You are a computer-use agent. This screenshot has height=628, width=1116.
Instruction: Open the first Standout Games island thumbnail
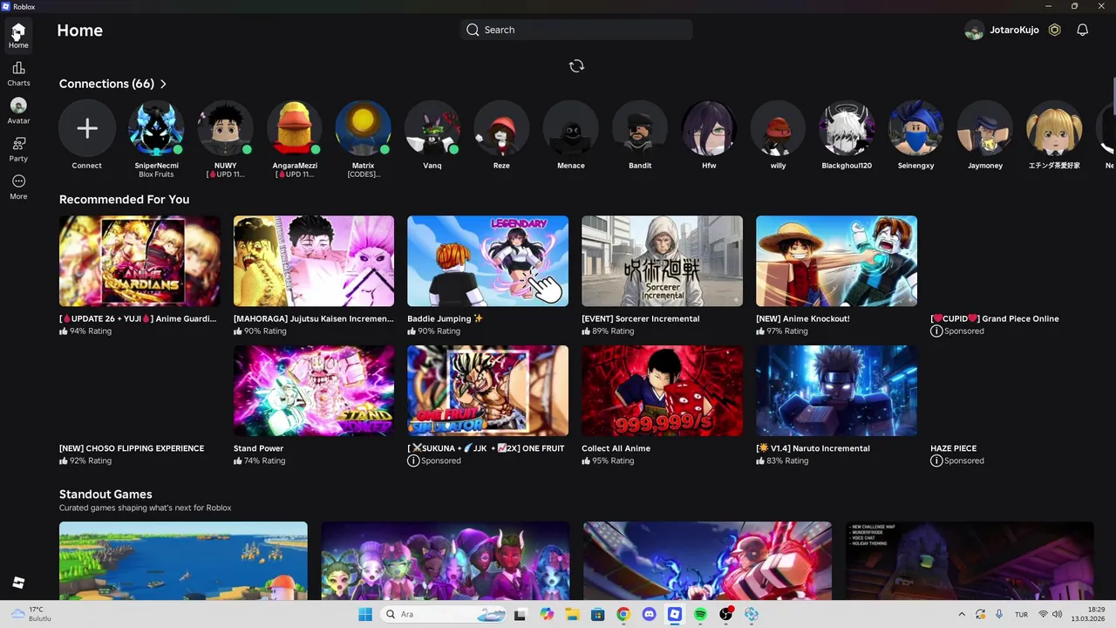click(183, 561)
